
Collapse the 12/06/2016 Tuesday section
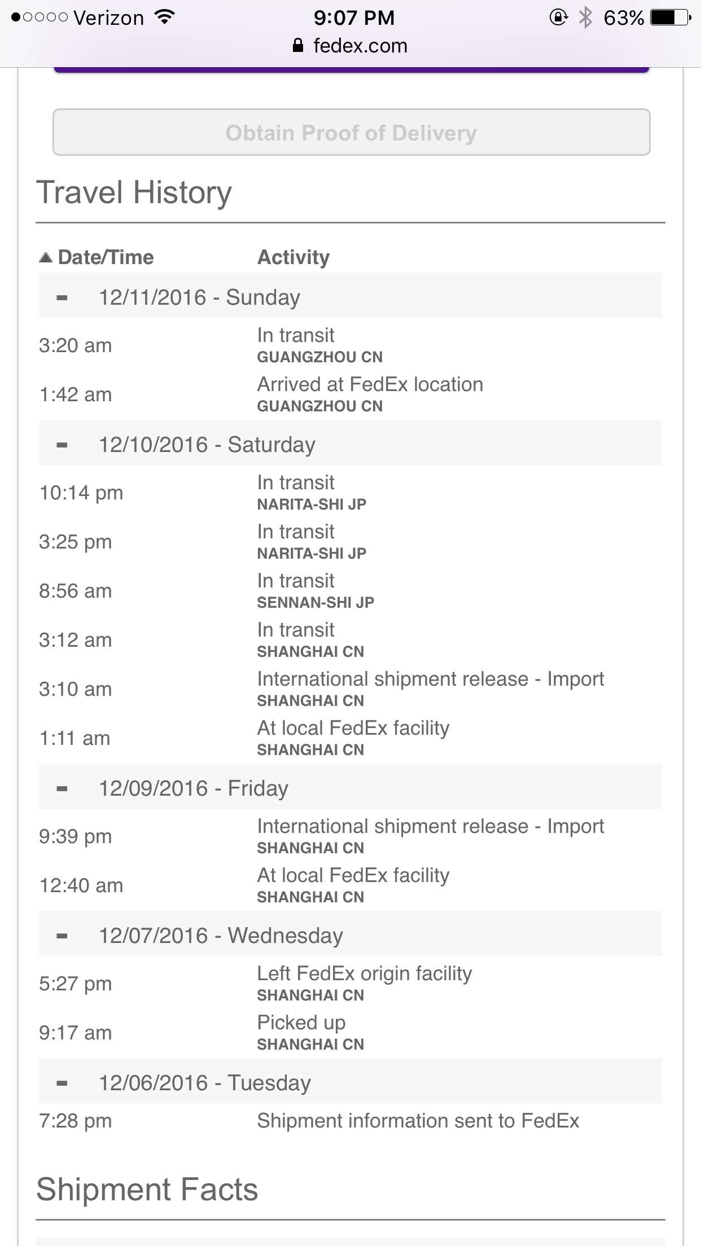tap(62, 1083)
